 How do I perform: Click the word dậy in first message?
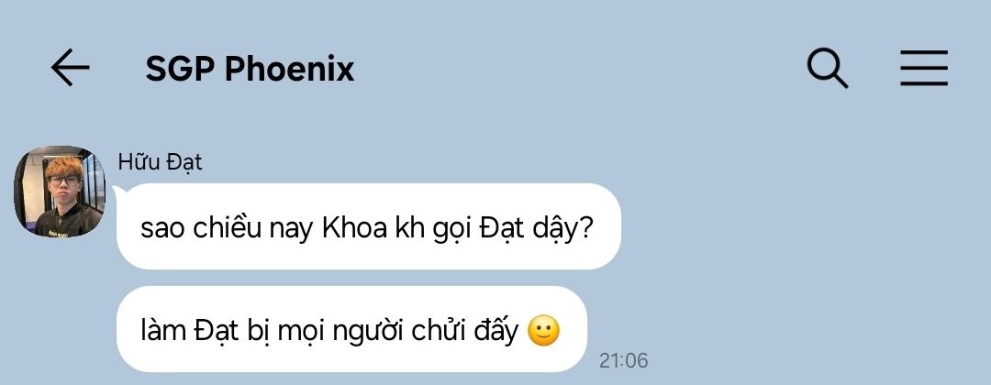(554, 230)
